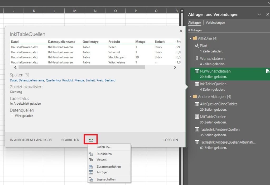
Task: Click the Zusammenführen merge icon
Action: point(91,167)
